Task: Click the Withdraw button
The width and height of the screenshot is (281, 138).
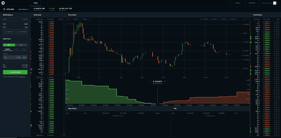Action: click(21, 32)
